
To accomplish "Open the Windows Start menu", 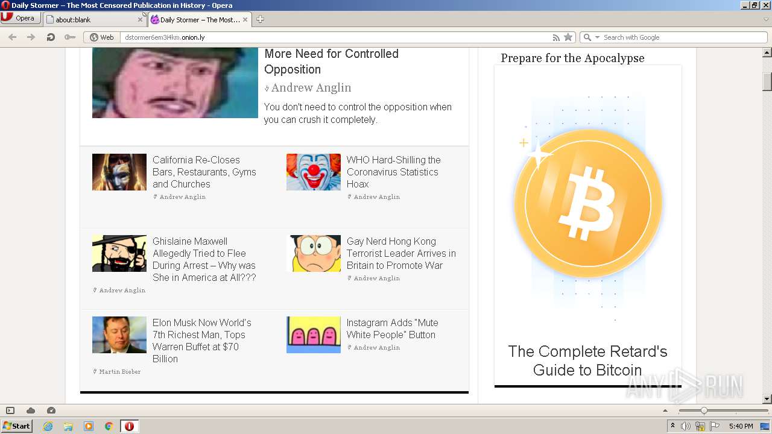I will click(16, 426).
